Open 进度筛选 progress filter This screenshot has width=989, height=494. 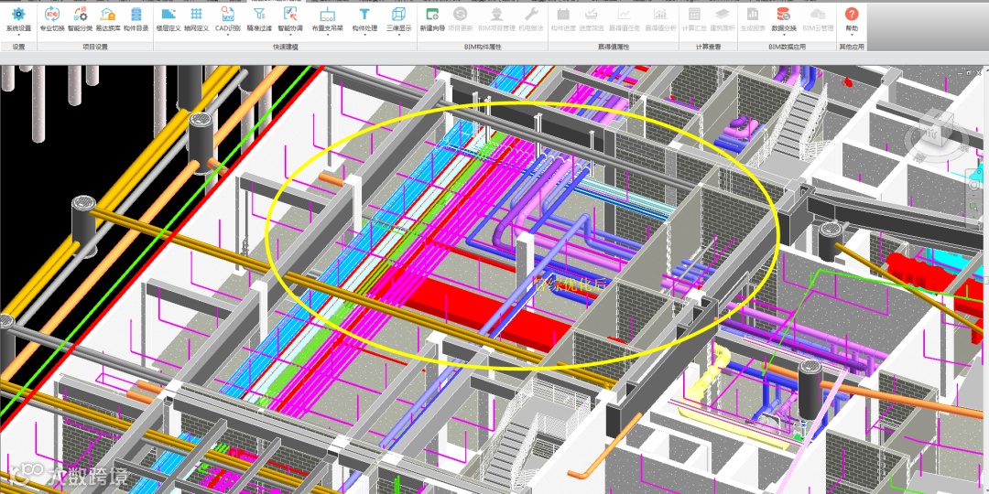591,19
